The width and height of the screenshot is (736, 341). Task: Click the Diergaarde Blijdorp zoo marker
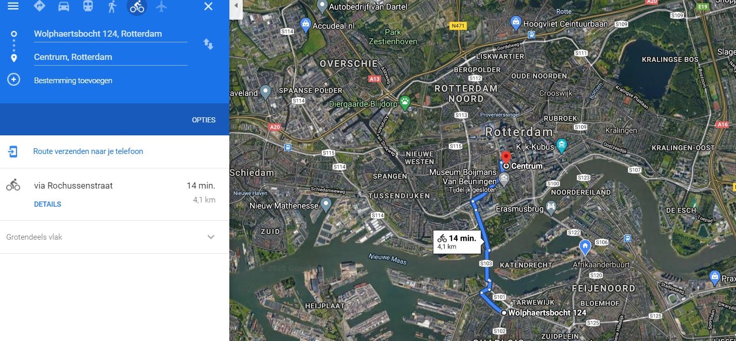[x=404, y=103]
